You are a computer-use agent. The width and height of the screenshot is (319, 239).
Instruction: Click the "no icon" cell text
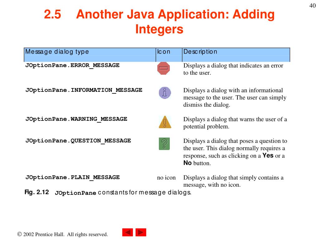[x=166, y=178]
